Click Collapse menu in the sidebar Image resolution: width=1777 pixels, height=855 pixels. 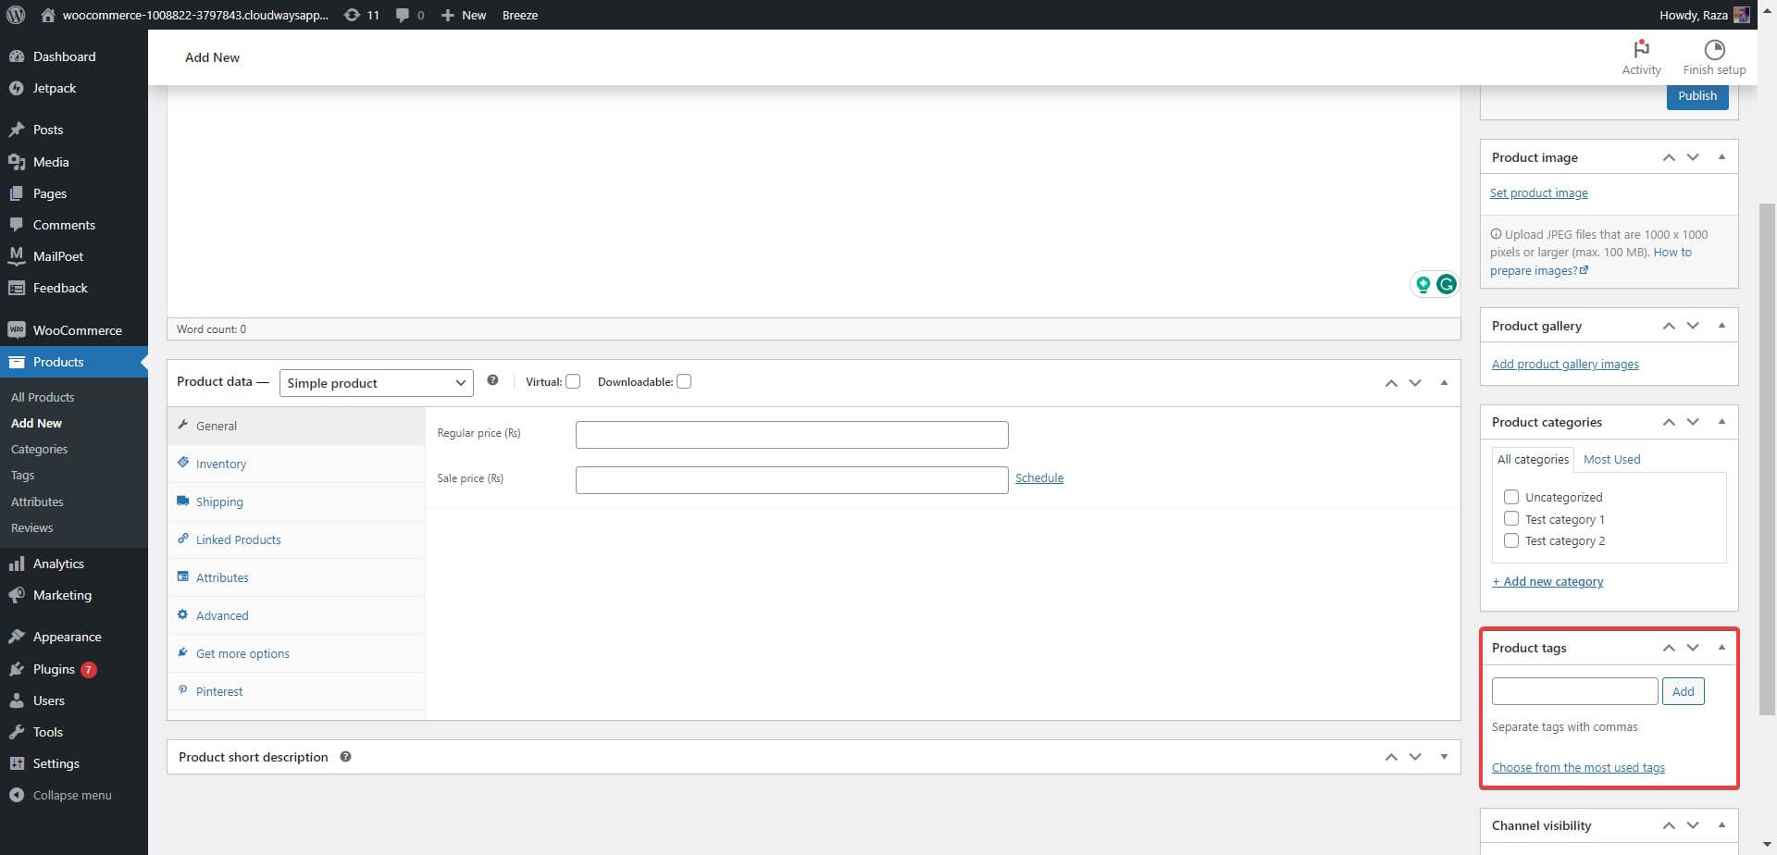(x=74, y=795)
